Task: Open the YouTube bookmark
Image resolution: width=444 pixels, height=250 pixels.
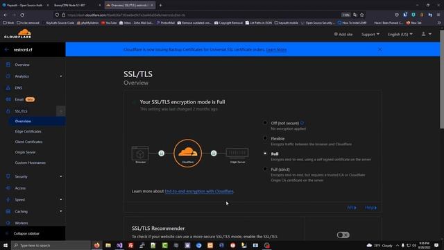Action: pyautogui.click(x=109, y=23)
